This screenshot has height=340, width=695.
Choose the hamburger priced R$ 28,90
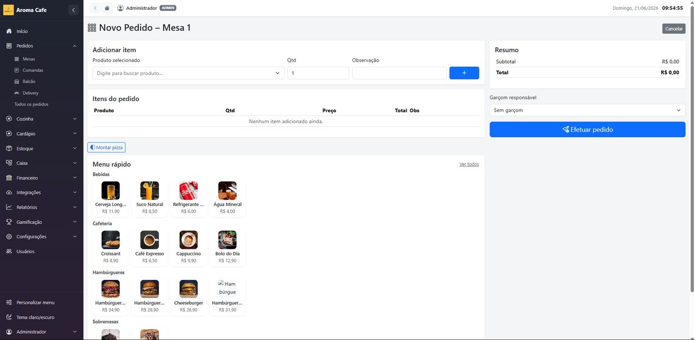150,297
